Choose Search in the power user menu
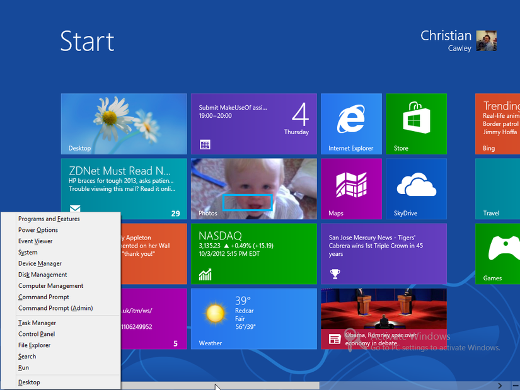520x390 pixels. click(x=27, y=357)
